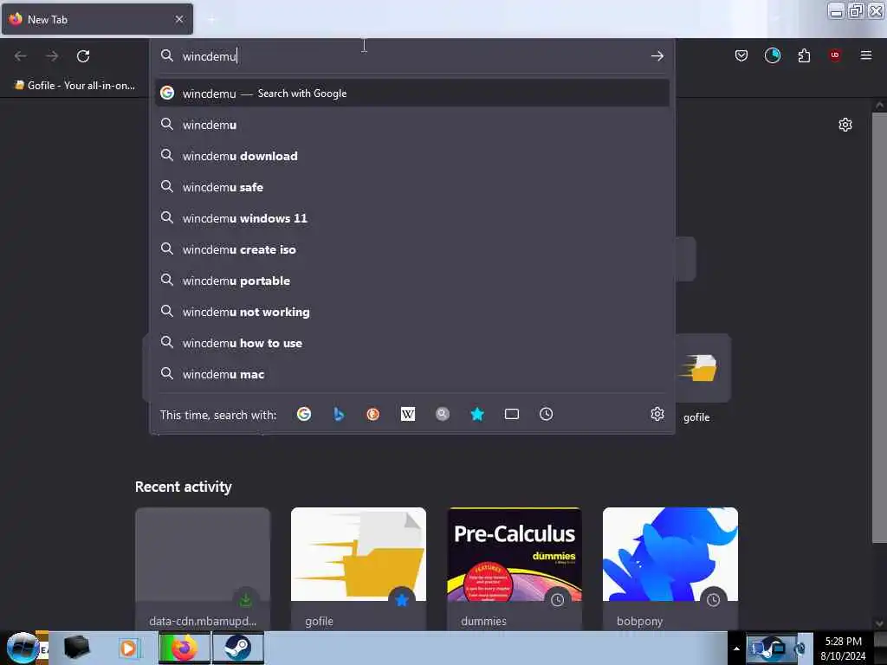Open the clock and date in taskbar

pyautogui.click(x=843, y=648)
